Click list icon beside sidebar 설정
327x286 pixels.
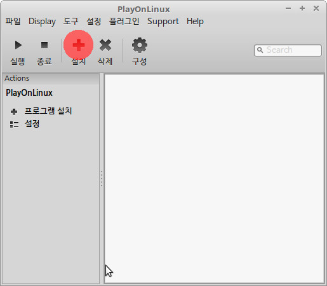click(x=14, y=125)
